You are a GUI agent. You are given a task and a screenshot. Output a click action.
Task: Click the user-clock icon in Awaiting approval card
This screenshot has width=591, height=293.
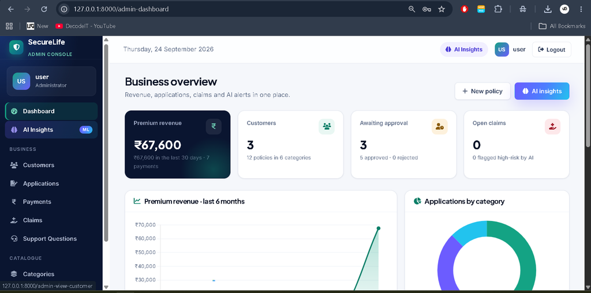[x=439, y=126]
